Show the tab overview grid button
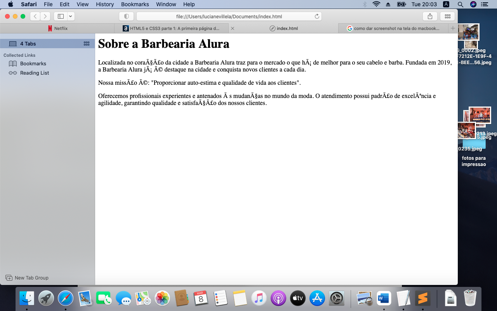The height and width of the screenshot is (311, 497). 447,16
